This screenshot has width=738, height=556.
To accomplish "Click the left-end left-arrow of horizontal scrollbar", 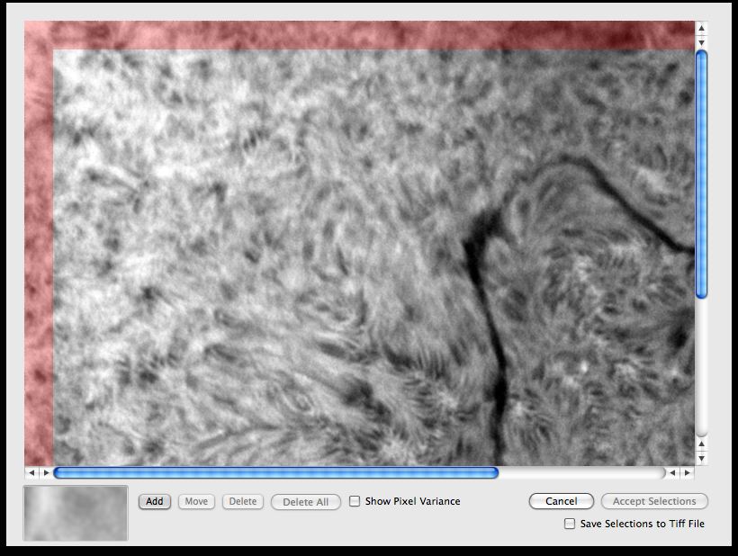I will [x=31, y=472].
